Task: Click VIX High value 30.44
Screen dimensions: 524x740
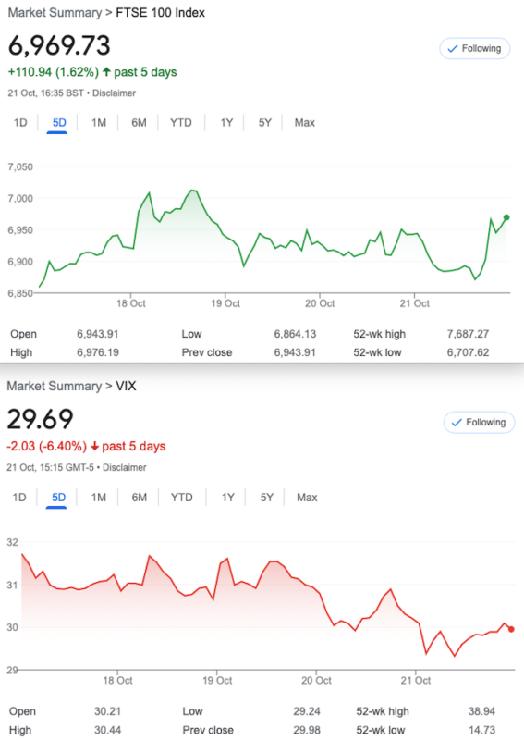Action: (x=107, y=730)
